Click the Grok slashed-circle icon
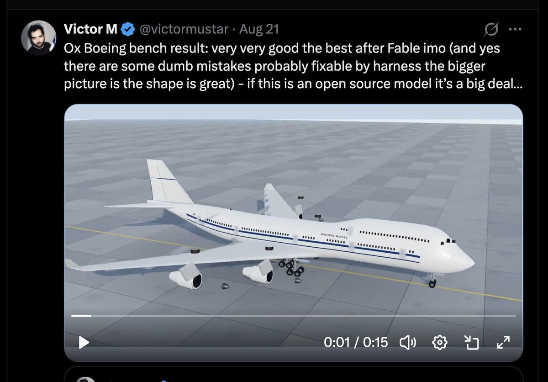This screenshot has width=548, height=382. [x=491, y=30]
